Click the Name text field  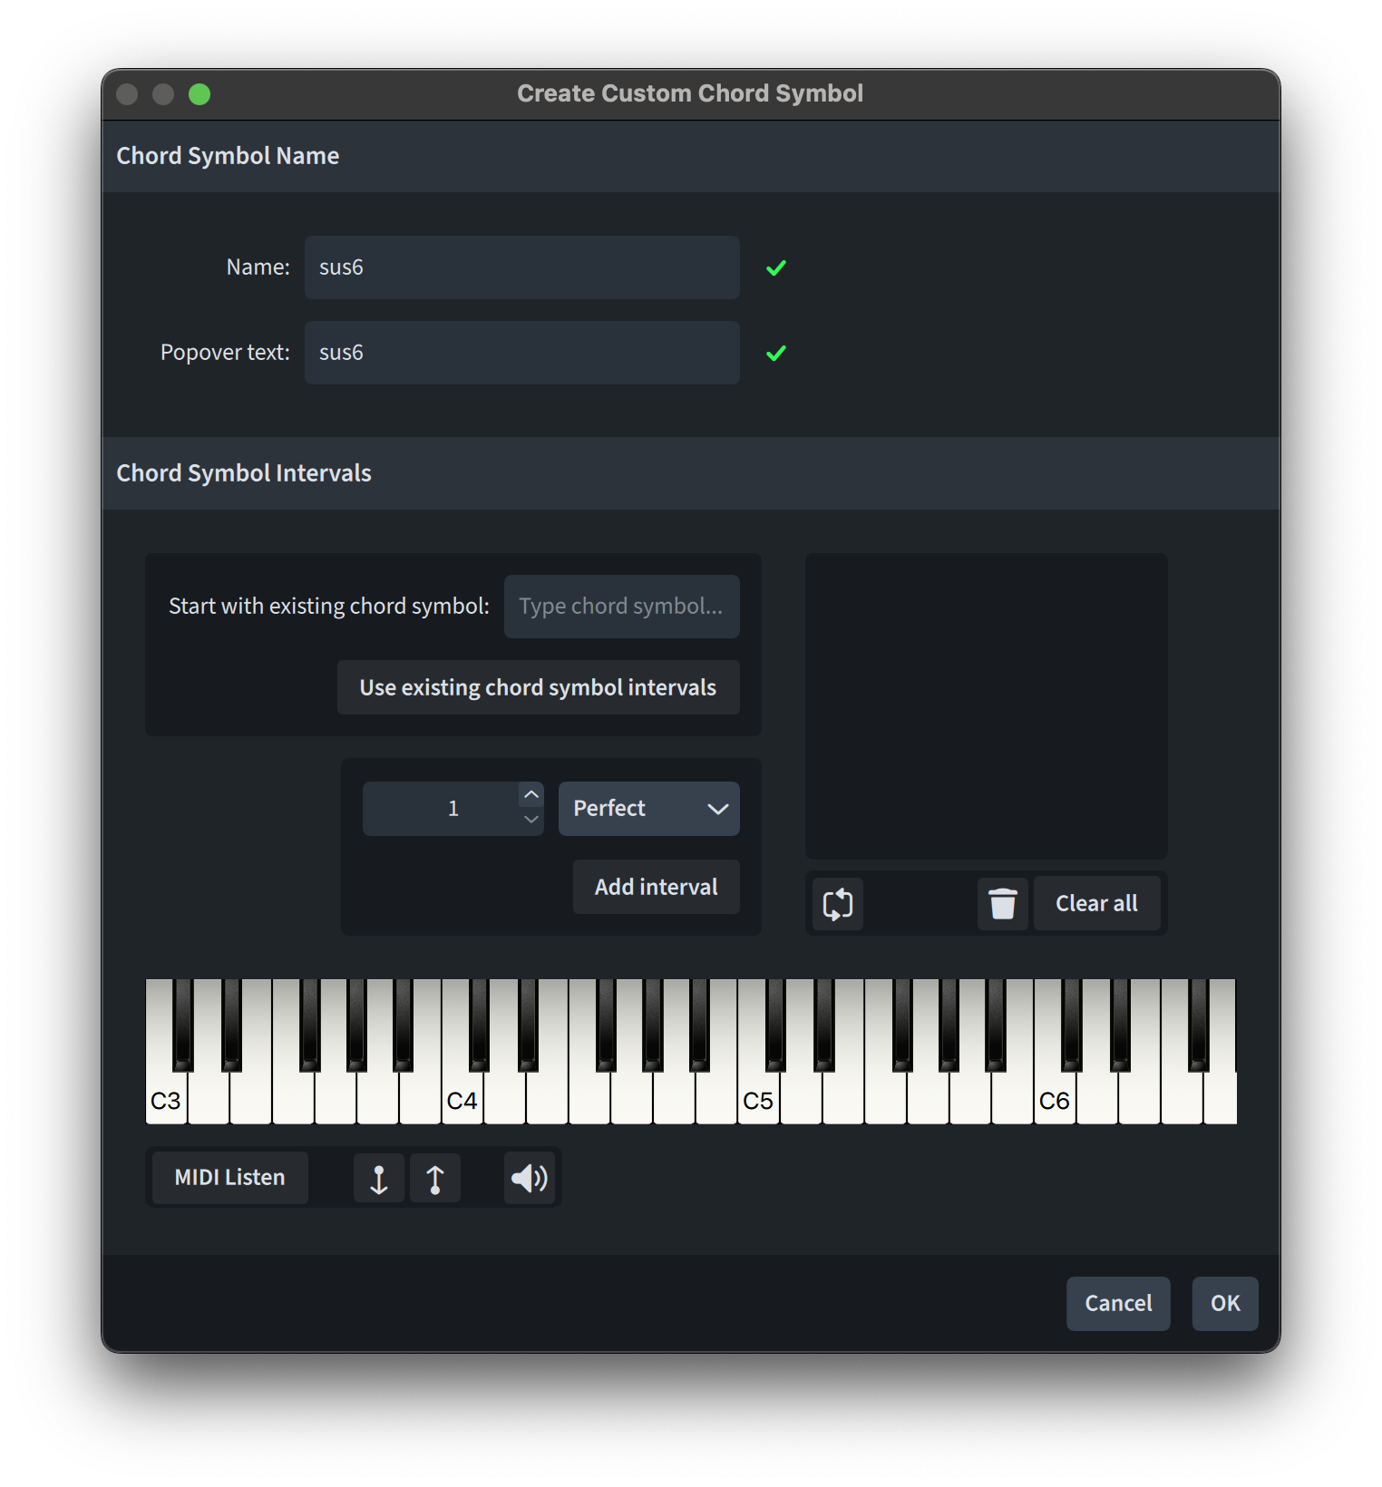(521, 267)
